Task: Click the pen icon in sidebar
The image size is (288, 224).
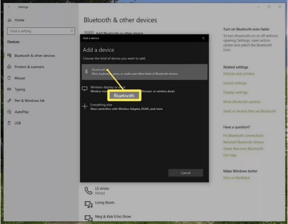Action: tap(9, 101)
